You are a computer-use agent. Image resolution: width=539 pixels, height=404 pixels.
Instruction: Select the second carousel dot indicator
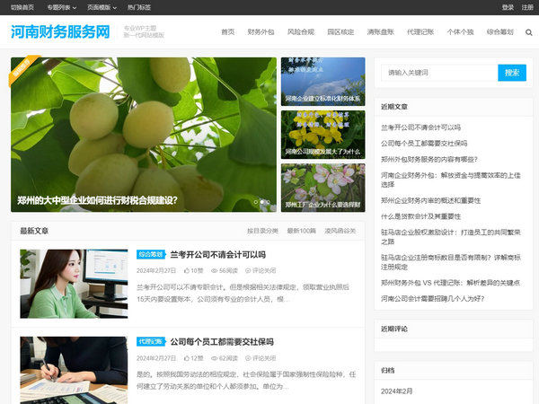click(262, 202)
